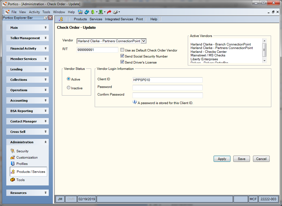Click Print in the page toolbar
282x206 pixels.
(139, 19)
